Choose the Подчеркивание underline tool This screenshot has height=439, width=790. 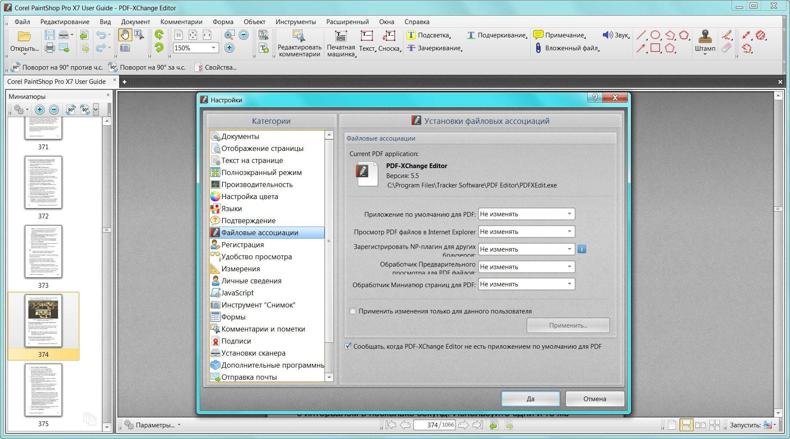pyautogui.click(x=497, y=35)
